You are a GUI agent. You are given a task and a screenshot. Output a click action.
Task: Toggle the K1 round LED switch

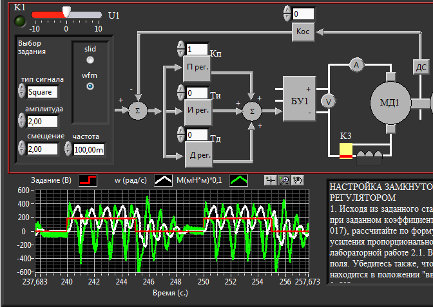[x=19, y=21]
